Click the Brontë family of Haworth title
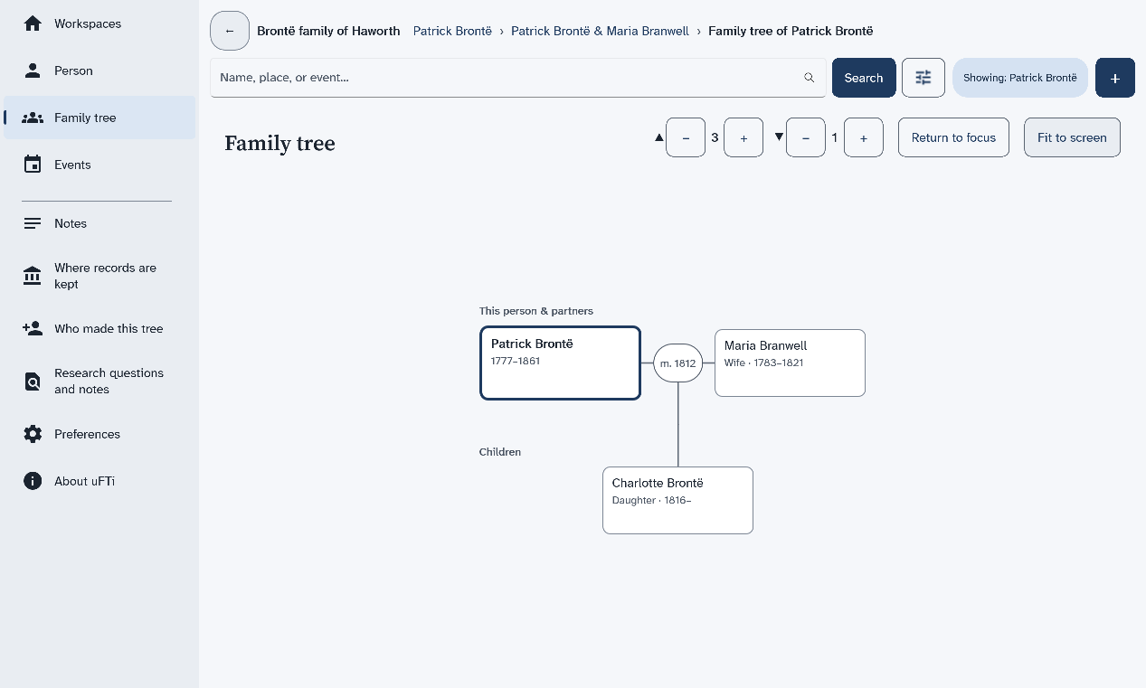The image size is (1146, 688). tap(328, 31)
